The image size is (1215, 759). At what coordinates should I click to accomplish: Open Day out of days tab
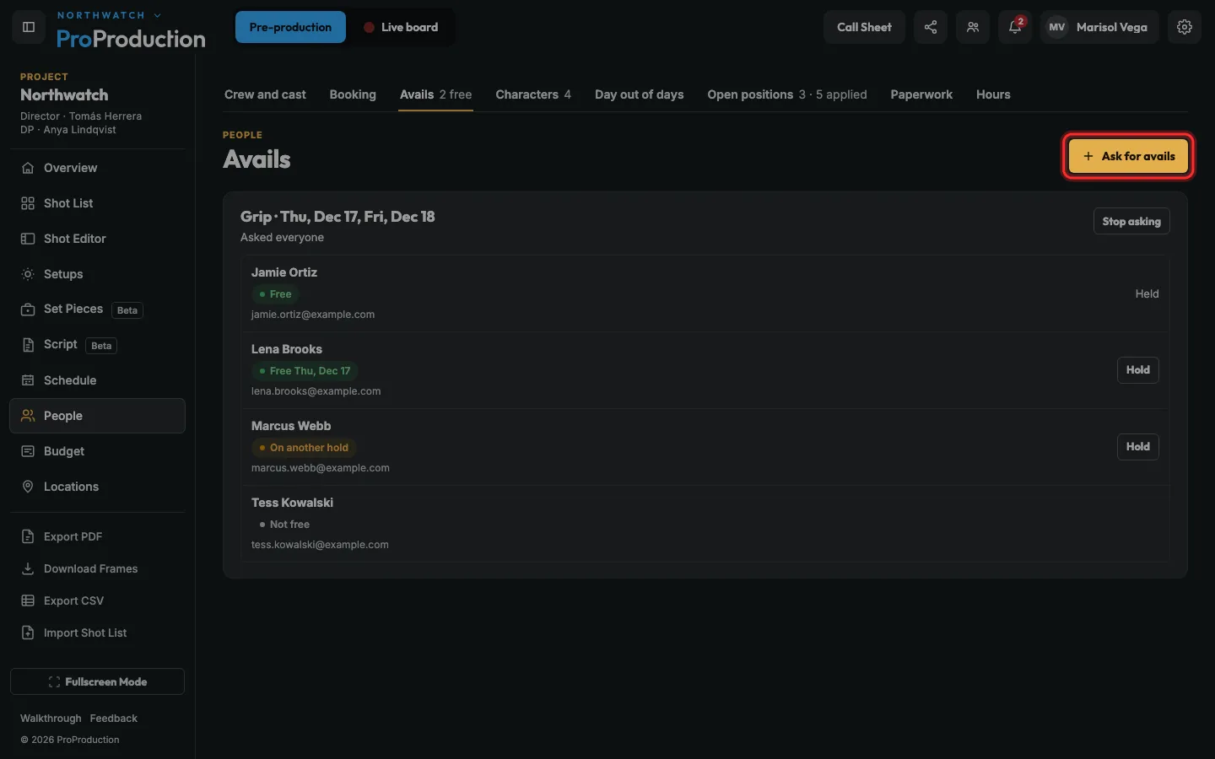tap(640, 94)
